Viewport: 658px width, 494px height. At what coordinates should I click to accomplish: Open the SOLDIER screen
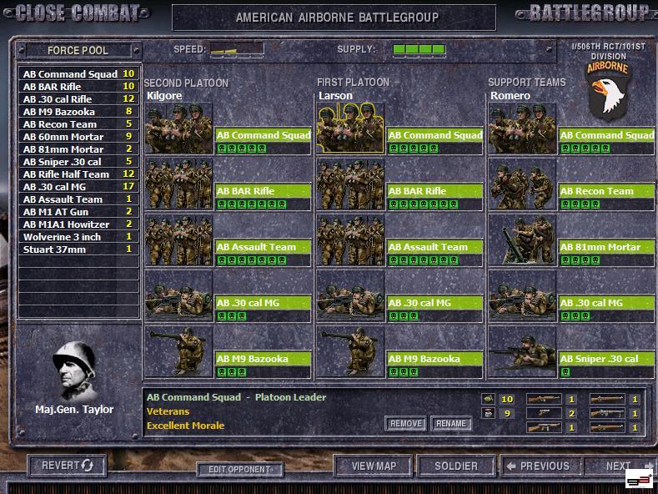[456, 466]
